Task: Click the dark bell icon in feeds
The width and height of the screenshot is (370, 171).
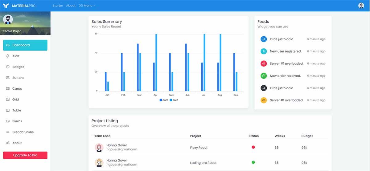Action: tap(264, 88)
